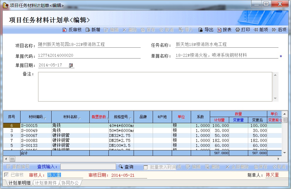Go to previous record with 前项
Screen dimensions: 291x189
pos(256,30)
